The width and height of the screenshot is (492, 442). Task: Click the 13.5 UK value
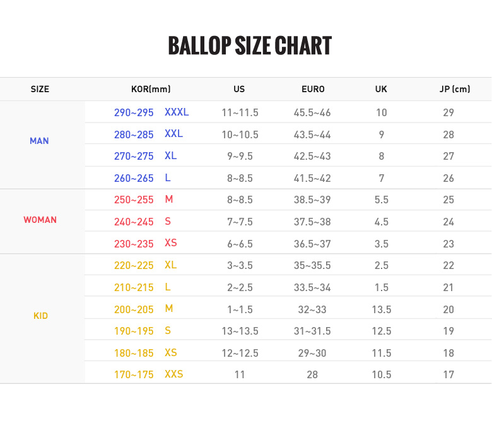click(x=382, y=309)
